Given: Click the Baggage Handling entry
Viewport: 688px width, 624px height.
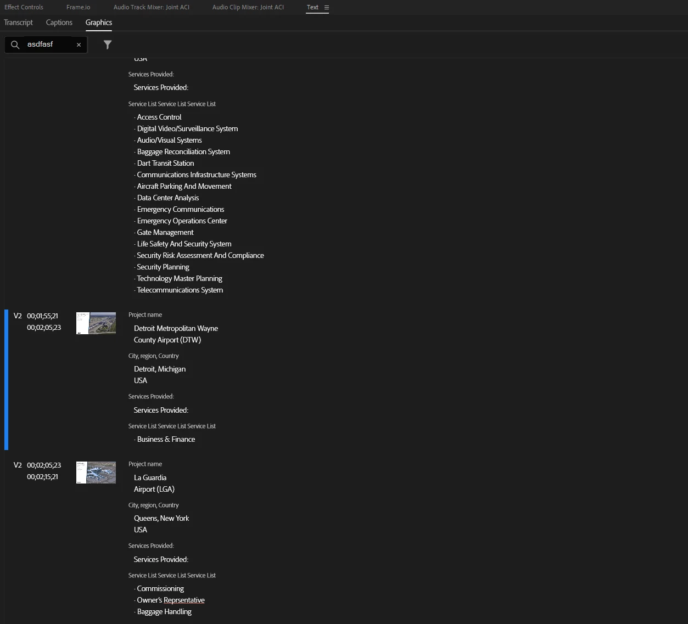Looking at the screenshot, I should 164,611.
